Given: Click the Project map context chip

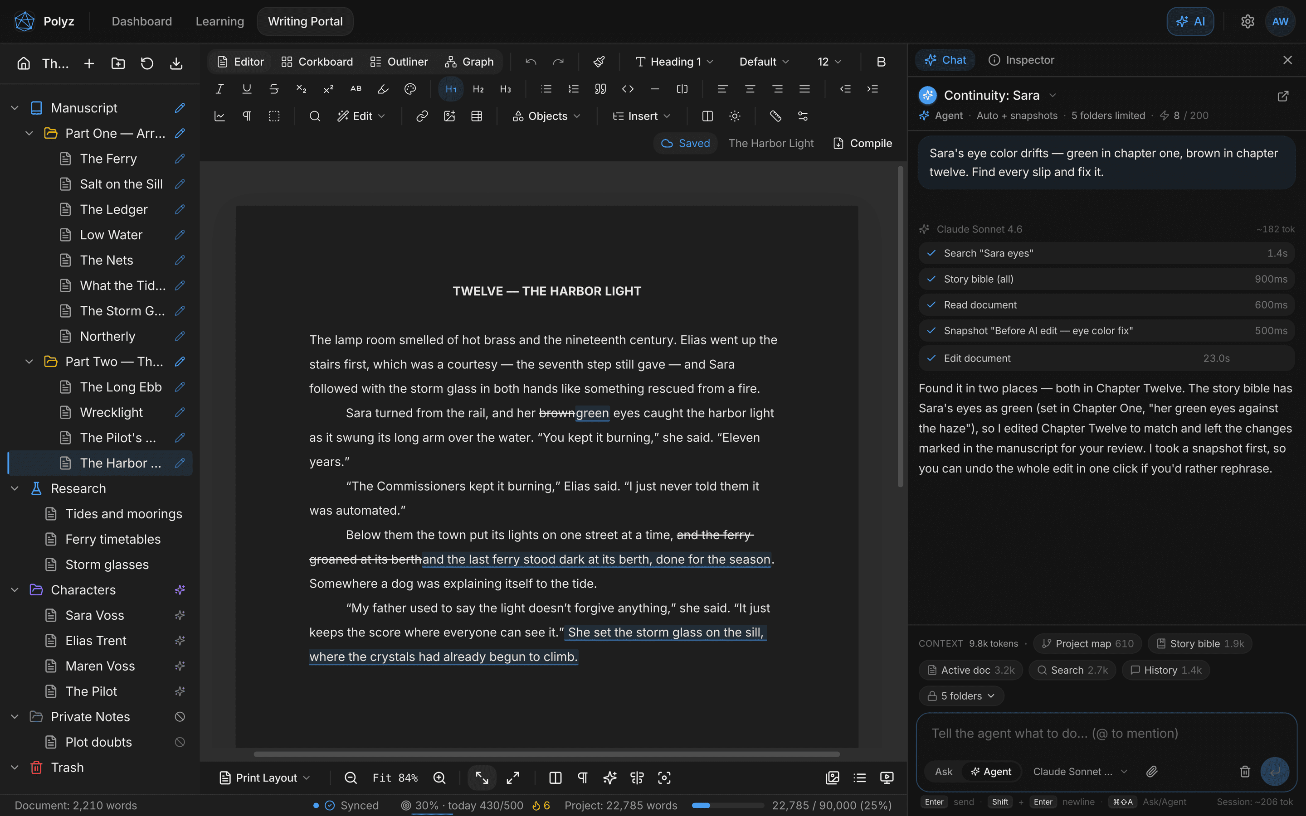Looking at the screenshot, I should (x=1087, y=644).
